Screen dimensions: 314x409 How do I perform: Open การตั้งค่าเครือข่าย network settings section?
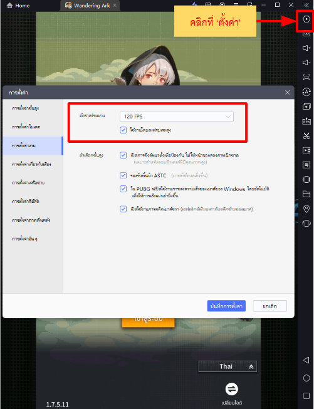pyautogui.click(x=33, y=183)
